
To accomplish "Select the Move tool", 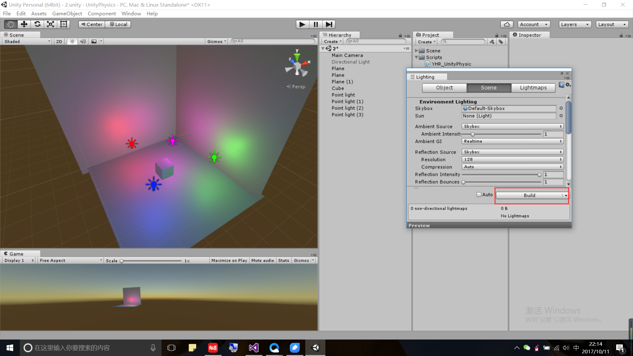I will (x=24, y=24).
